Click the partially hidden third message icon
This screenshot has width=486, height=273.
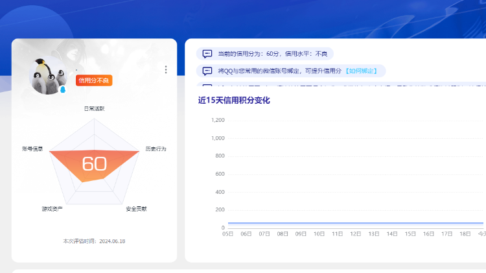(x=207, y=86)
